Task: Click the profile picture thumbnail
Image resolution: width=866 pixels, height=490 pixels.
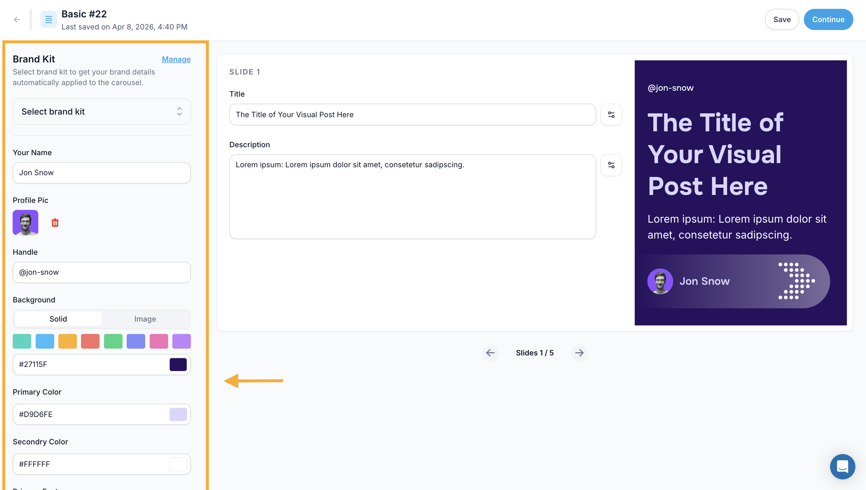Action: pos(26,222)
